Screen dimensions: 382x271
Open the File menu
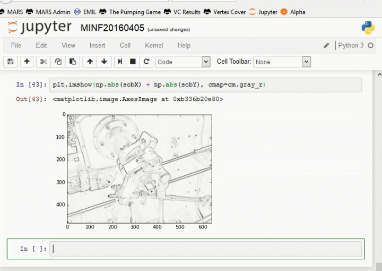[16, 45]
